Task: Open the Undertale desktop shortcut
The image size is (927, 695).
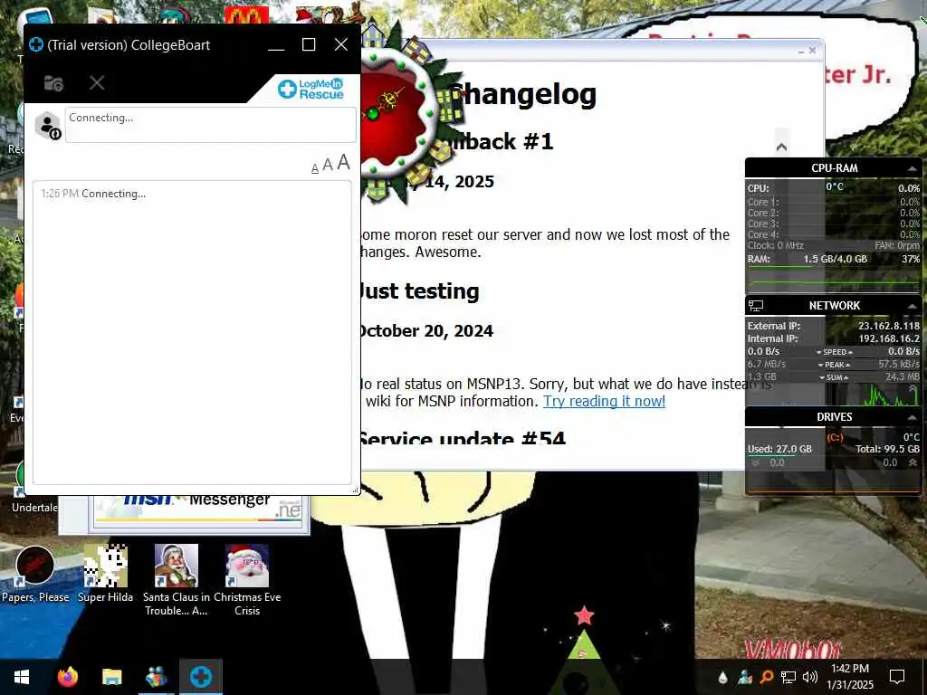Action: (x=34, y=488)
